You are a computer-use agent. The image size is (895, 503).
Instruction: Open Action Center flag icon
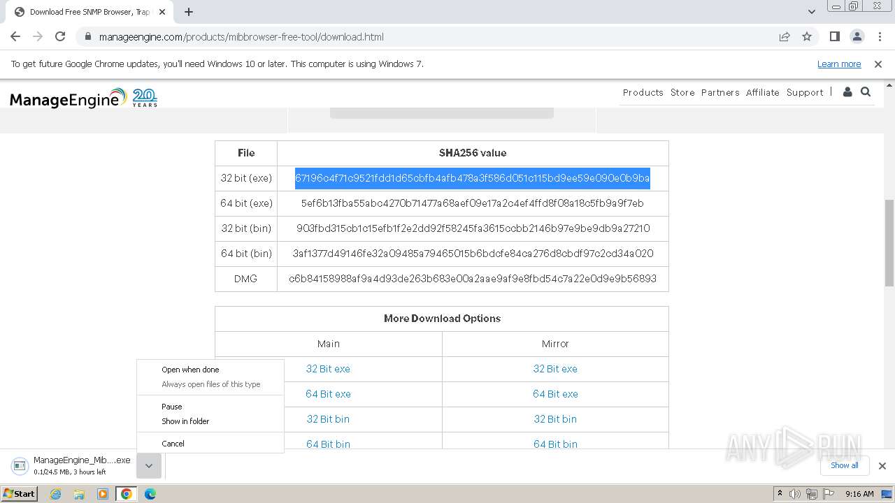[x=829, y=494]
